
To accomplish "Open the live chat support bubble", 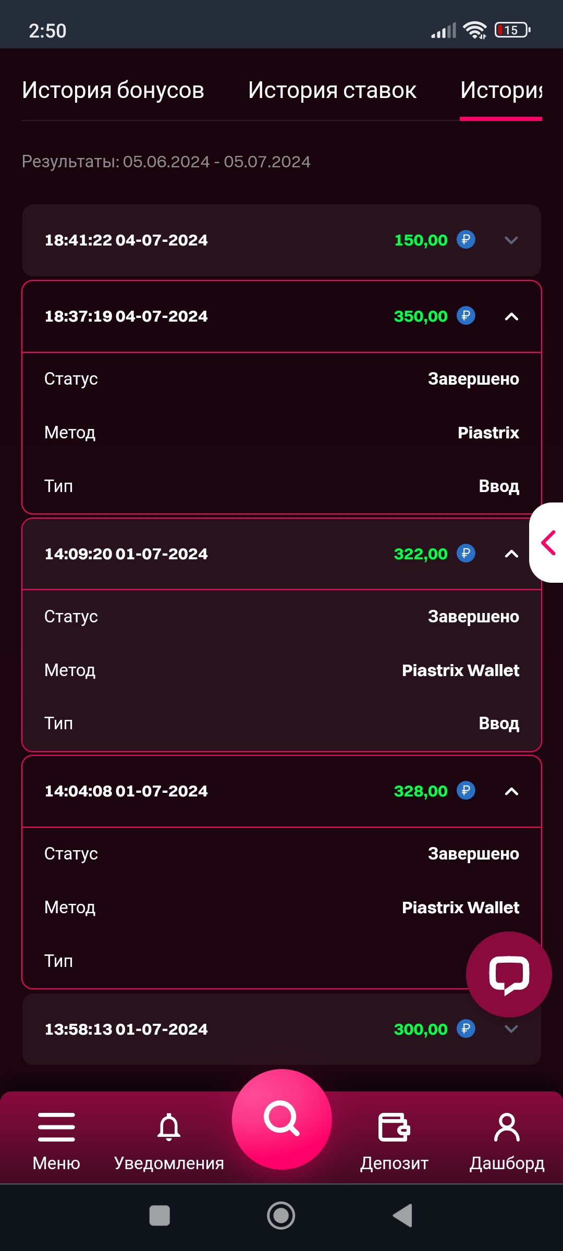I will (509, 974).
